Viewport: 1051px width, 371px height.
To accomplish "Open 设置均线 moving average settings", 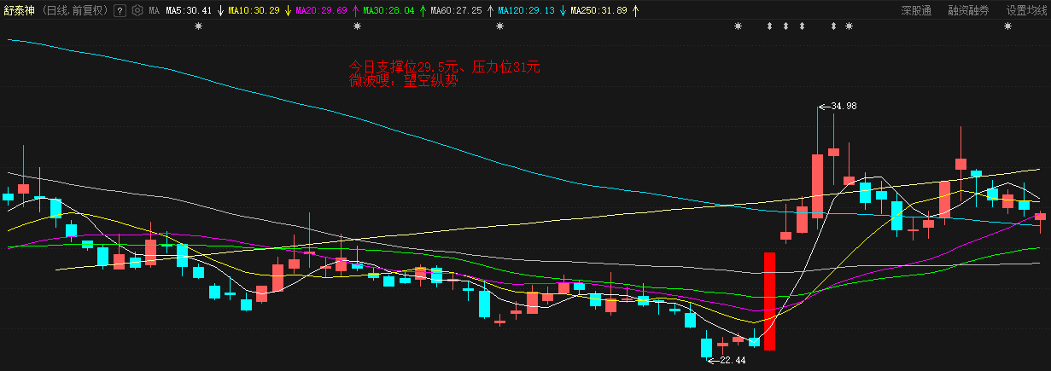I will [x=1025, y=11].
